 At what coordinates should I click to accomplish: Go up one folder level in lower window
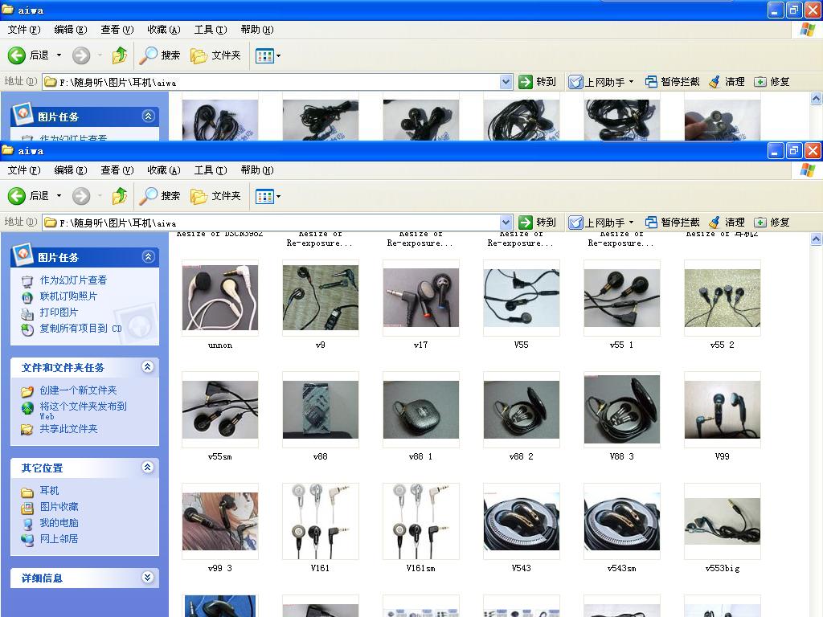pos(120,196)
